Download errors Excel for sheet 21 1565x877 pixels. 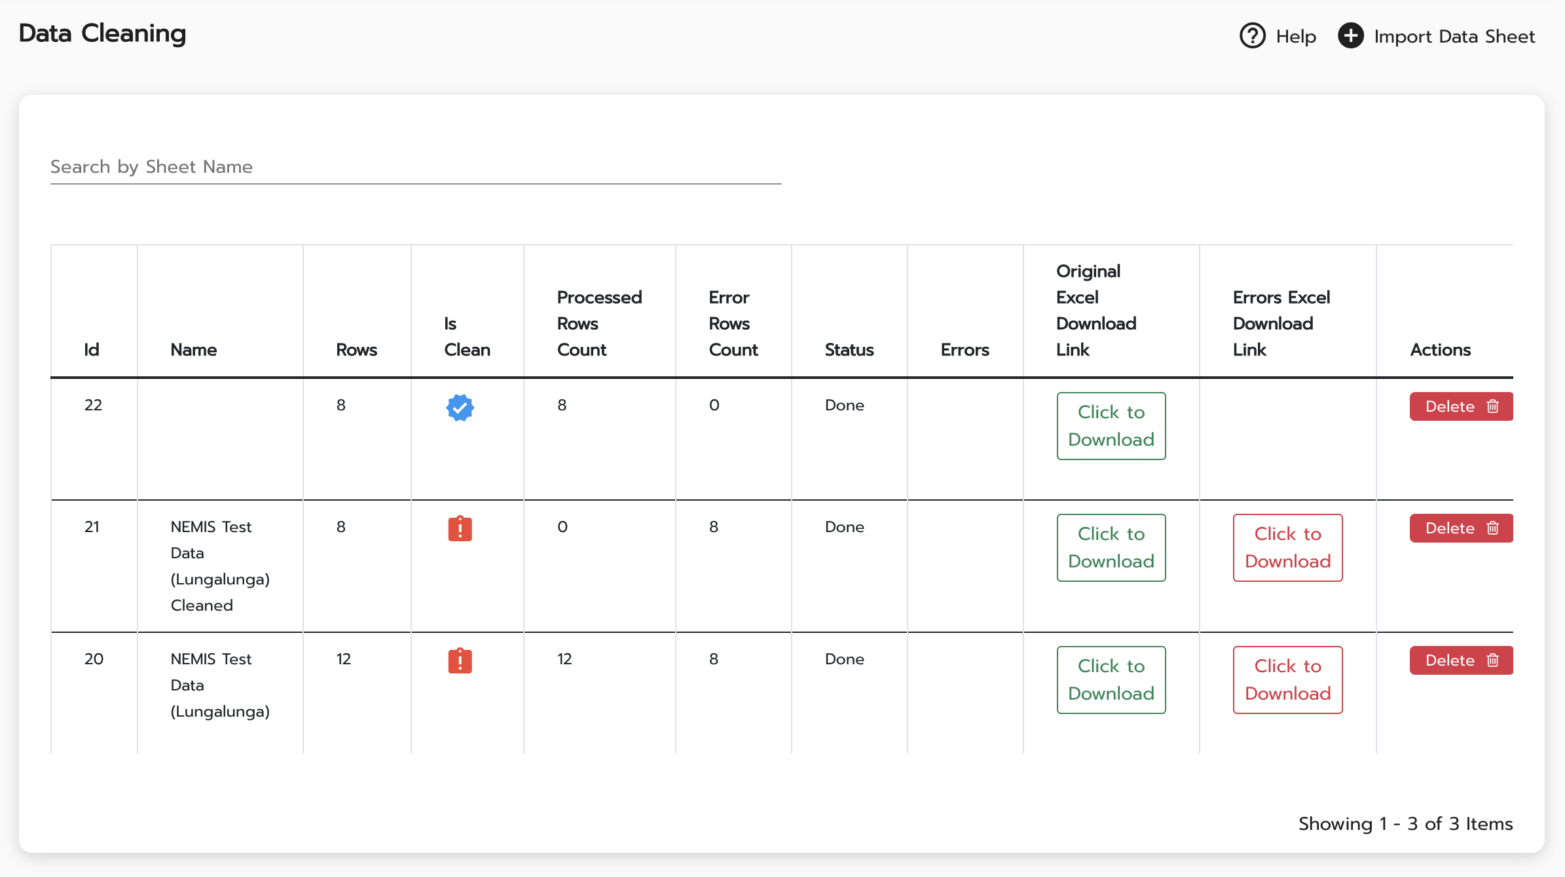click(1287, 548)
